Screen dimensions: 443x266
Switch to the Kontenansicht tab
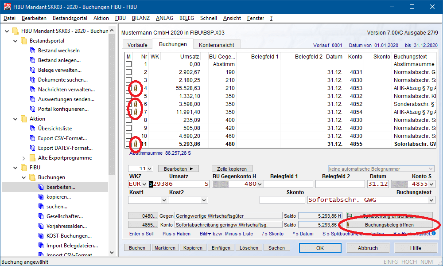pos(217,45)
